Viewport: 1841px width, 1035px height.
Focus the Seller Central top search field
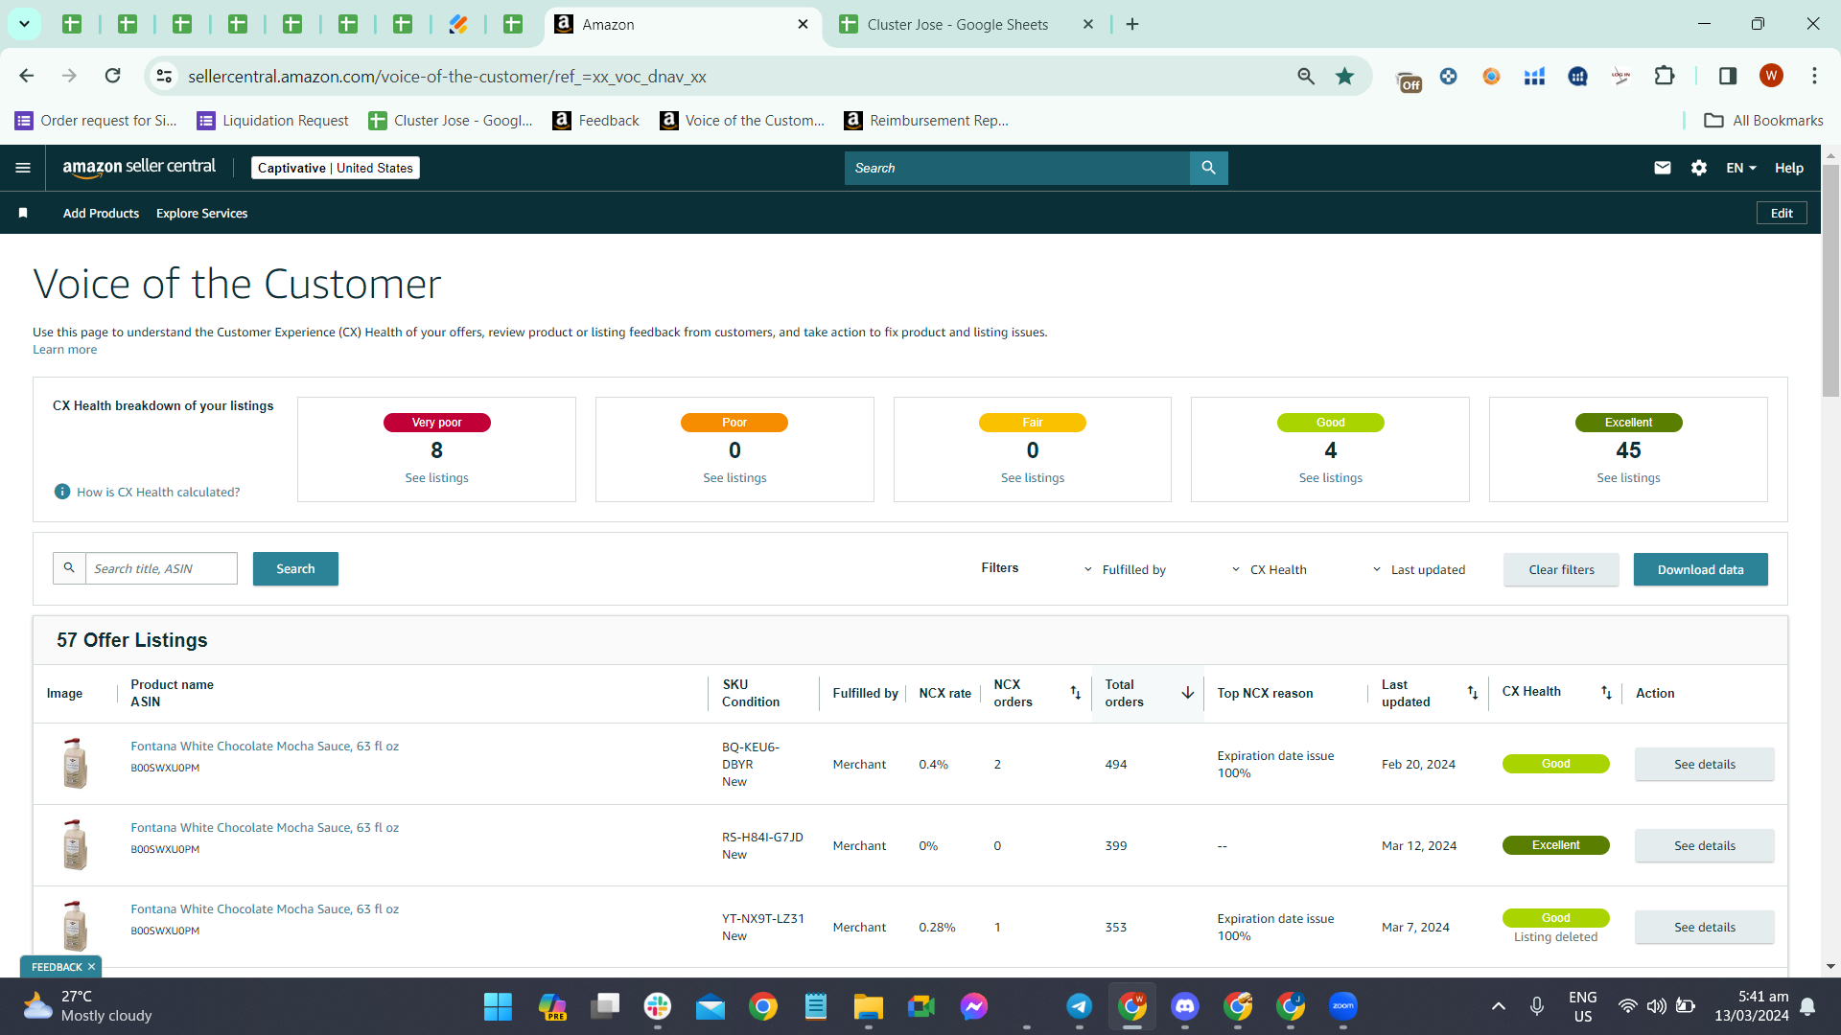1016,168
